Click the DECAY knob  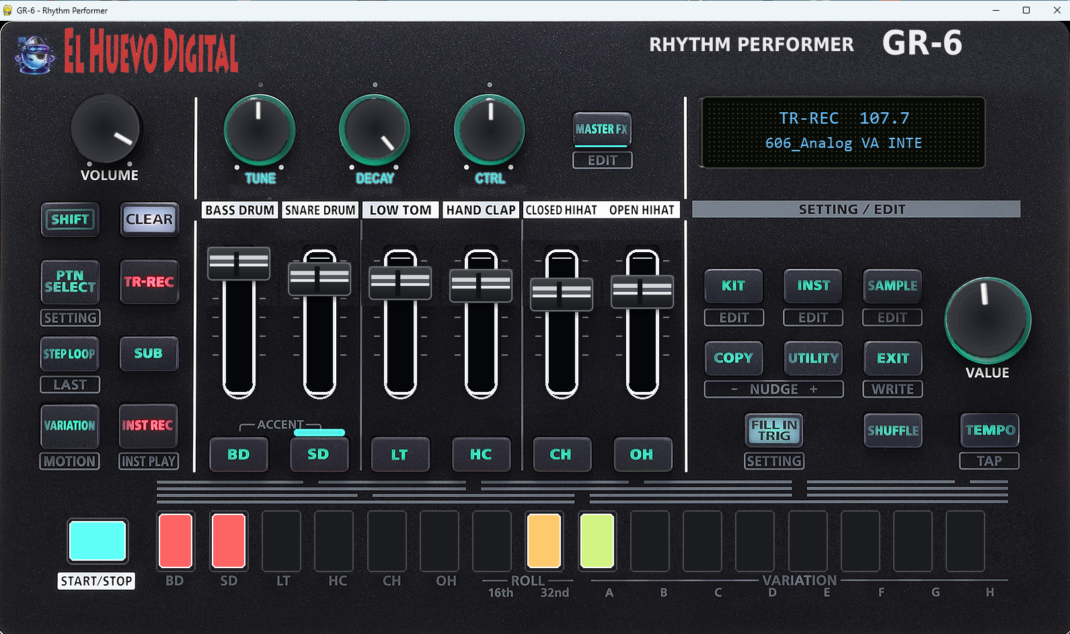tap(375, 129)
